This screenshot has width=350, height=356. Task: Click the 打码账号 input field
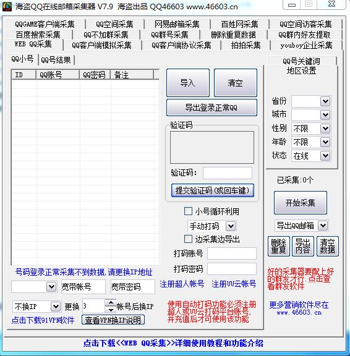[232, 253]
